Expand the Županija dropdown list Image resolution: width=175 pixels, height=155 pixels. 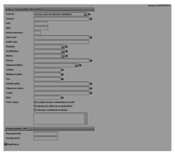click(63, 46)
